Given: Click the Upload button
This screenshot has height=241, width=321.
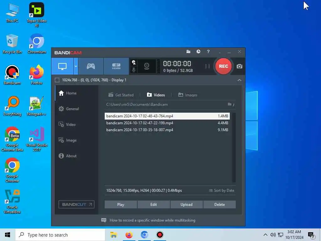Looking at the screenshot, I should (187, 205).
